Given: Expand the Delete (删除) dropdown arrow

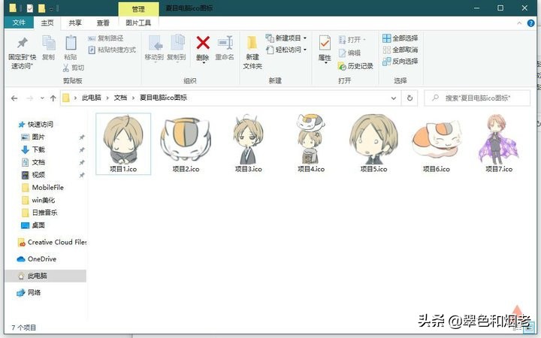Looking at the screenshot, I should pos(204,63).
